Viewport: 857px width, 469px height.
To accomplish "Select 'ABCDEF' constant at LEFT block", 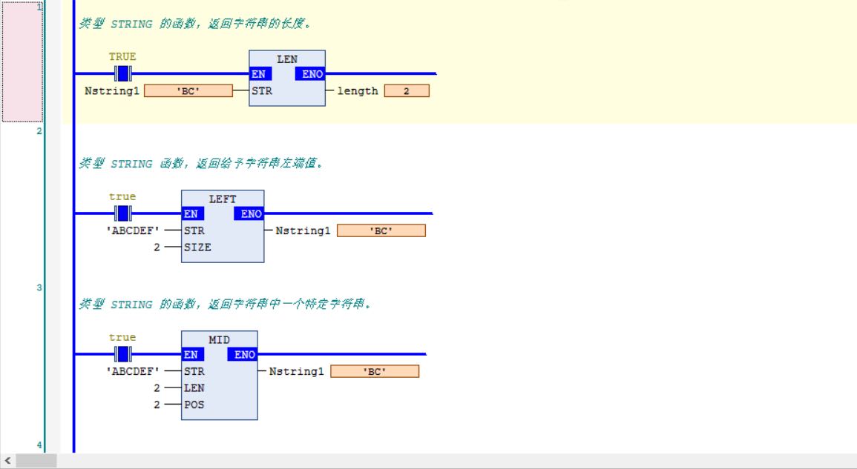I will (x=133, y=231).
